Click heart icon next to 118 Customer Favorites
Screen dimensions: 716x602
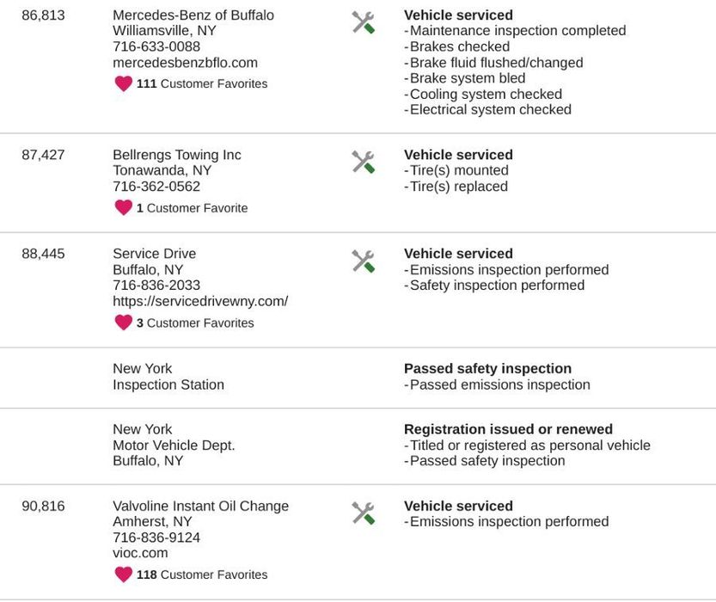[124, 574]
